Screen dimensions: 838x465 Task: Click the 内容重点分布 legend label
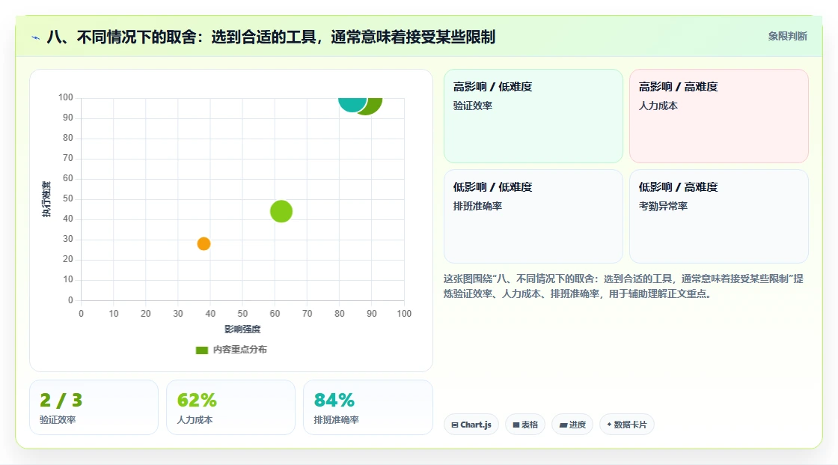pyautogui.click(x=239, y=350)
